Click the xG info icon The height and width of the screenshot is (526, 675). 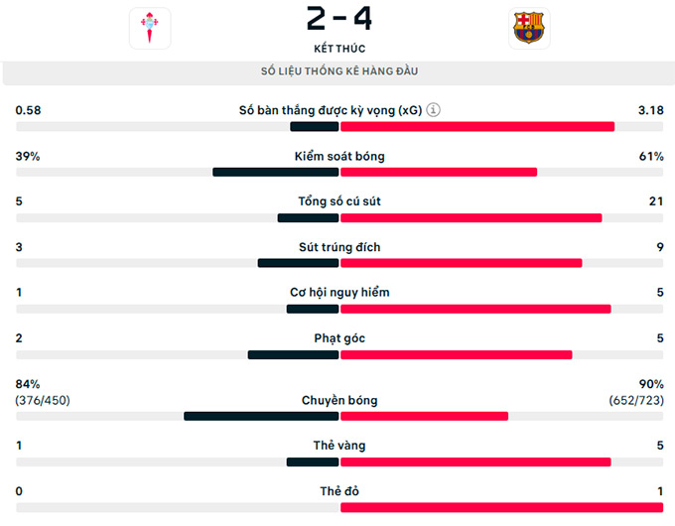(x=434, y=110)
